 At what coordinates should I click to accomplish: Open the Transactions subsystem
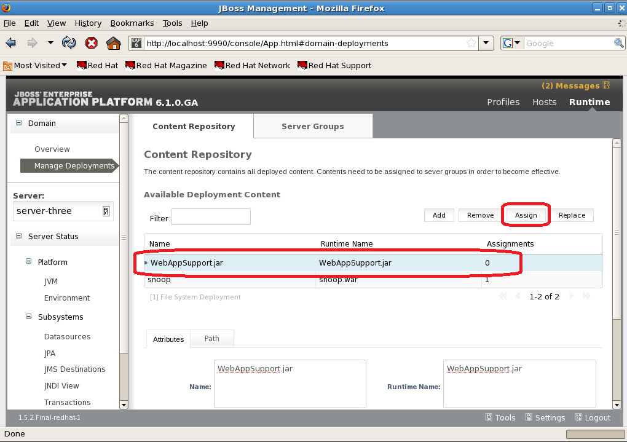67,403
